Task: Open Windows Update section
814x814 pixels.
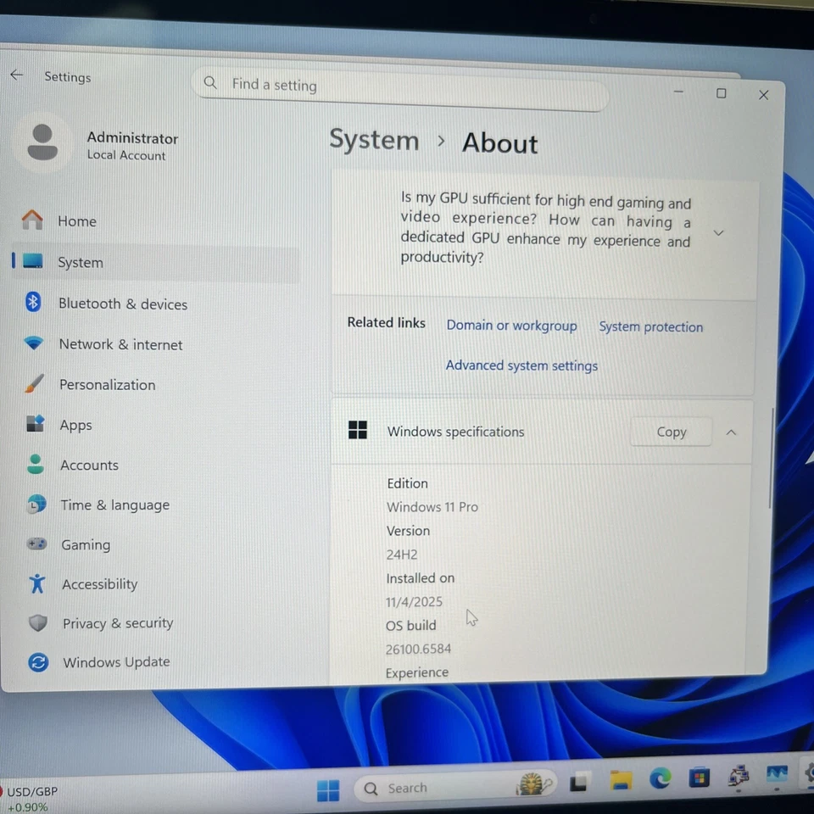Action: point(116,662)
